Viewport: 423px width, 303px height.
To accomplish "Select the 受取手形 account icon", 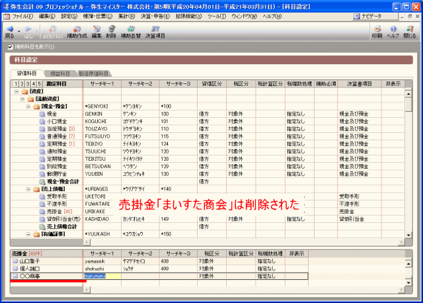I will point(42,196).
